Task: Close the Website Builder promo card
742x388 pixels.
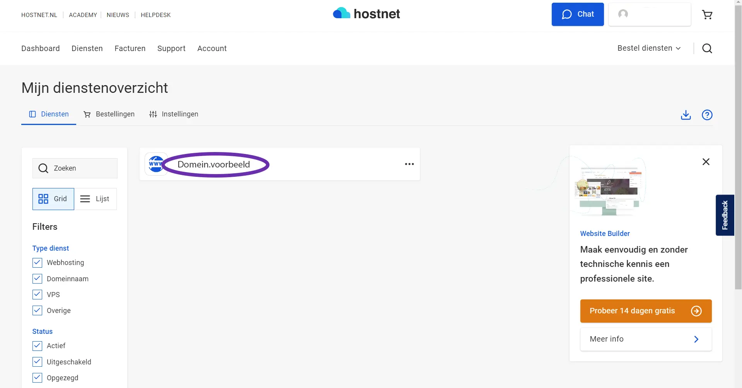Action: (x=706, y=162)
